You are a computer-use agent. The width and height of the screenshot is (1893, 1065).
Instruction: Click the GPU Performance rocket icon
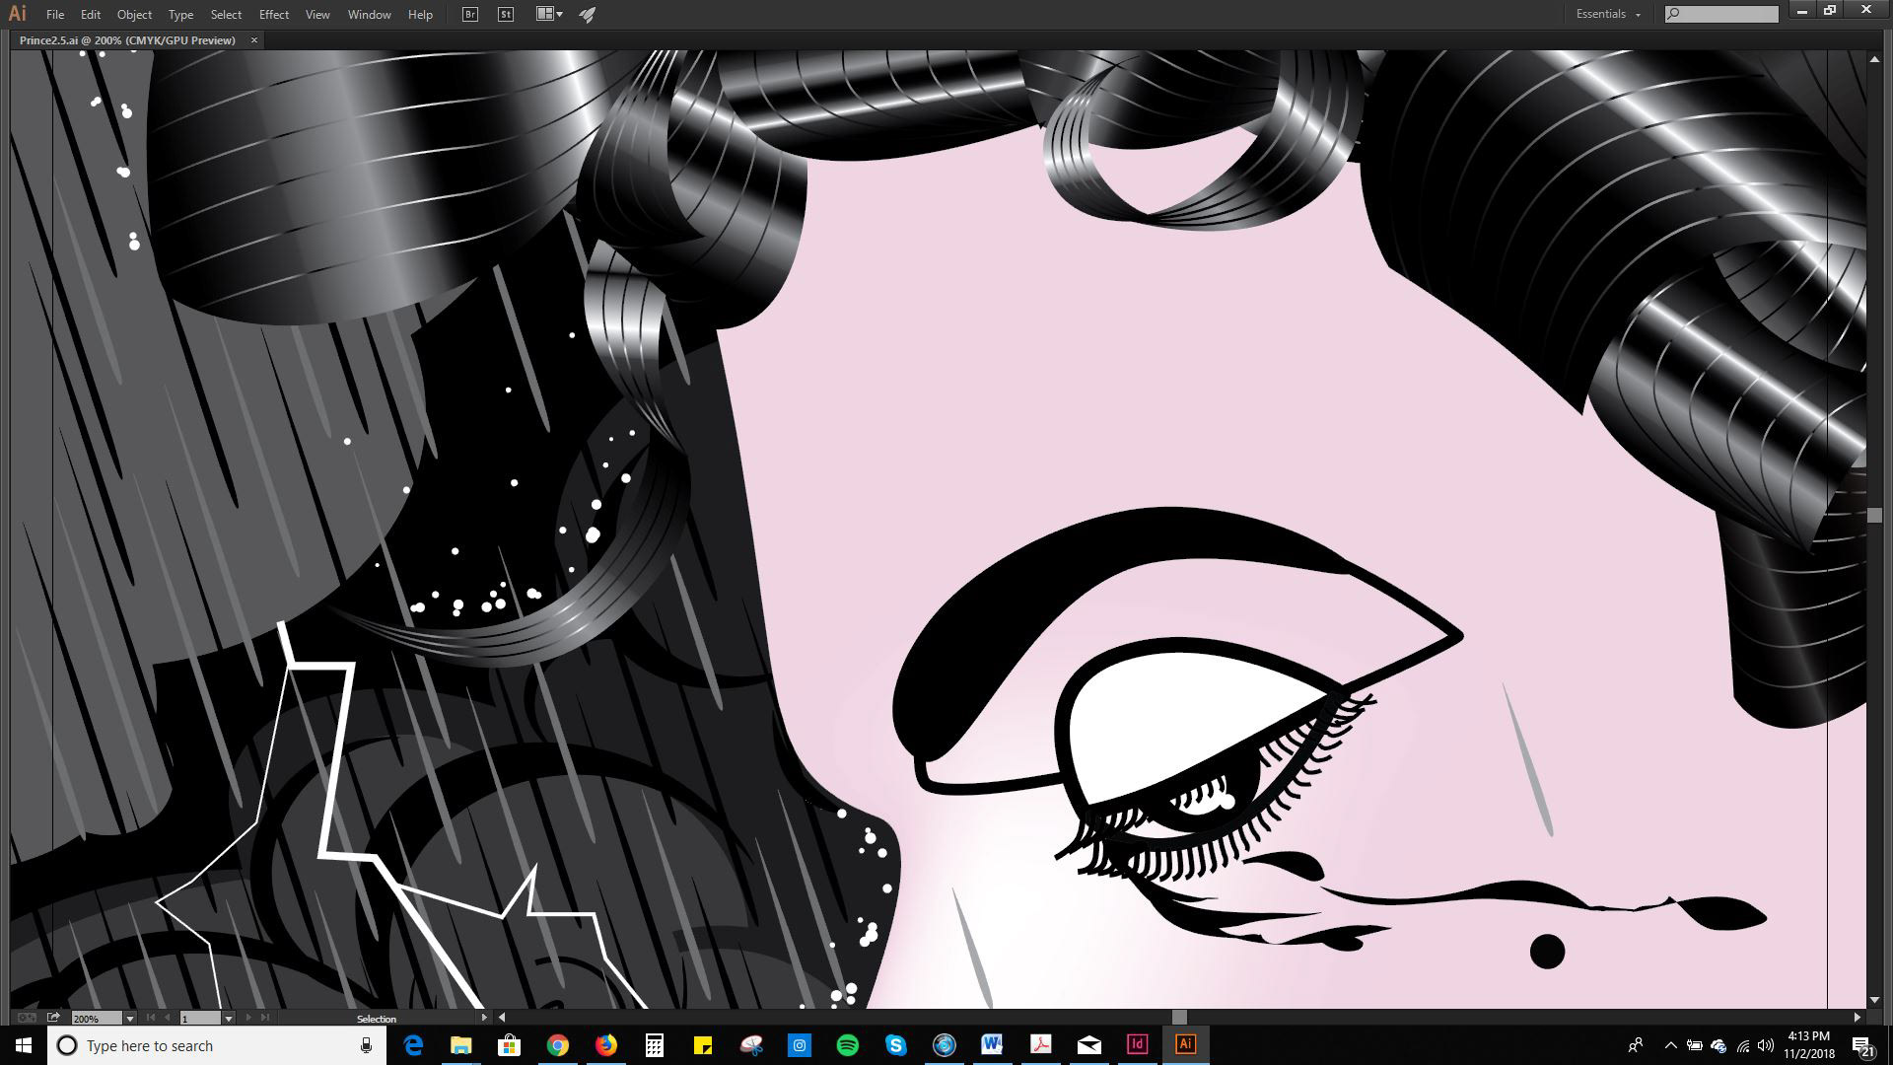pos(588,15)
